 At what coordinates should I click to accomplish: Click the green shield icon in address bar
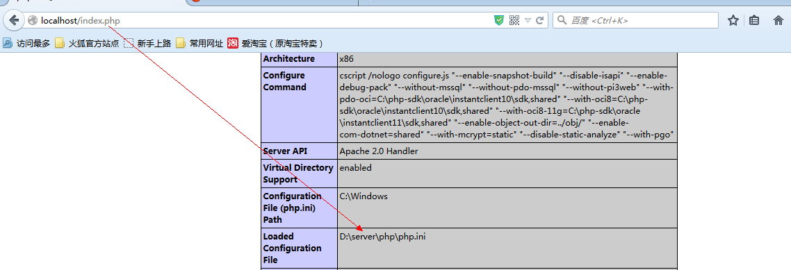[x=499, y=21]
